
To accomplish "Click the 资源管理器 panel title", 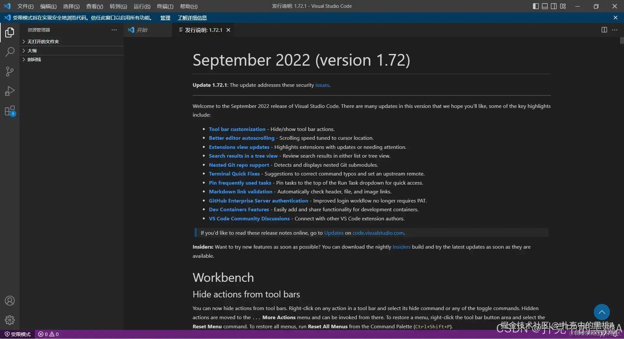I will coord(39,30).
